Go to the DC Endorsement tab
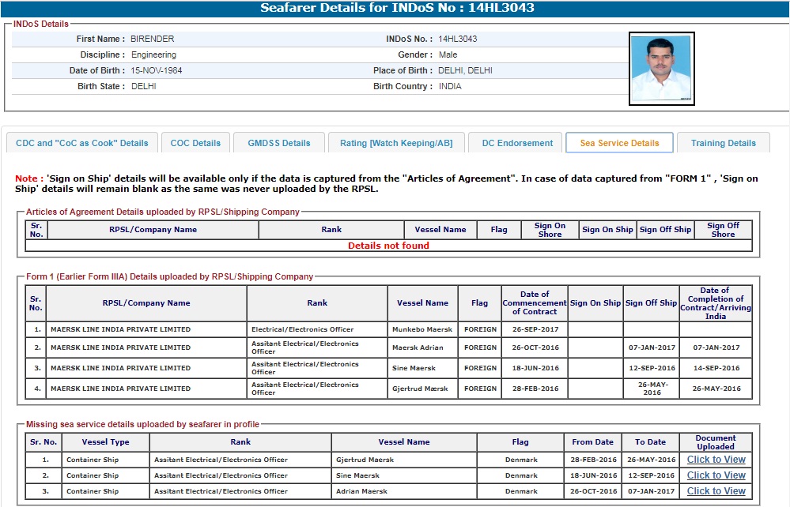 (517, 143)
